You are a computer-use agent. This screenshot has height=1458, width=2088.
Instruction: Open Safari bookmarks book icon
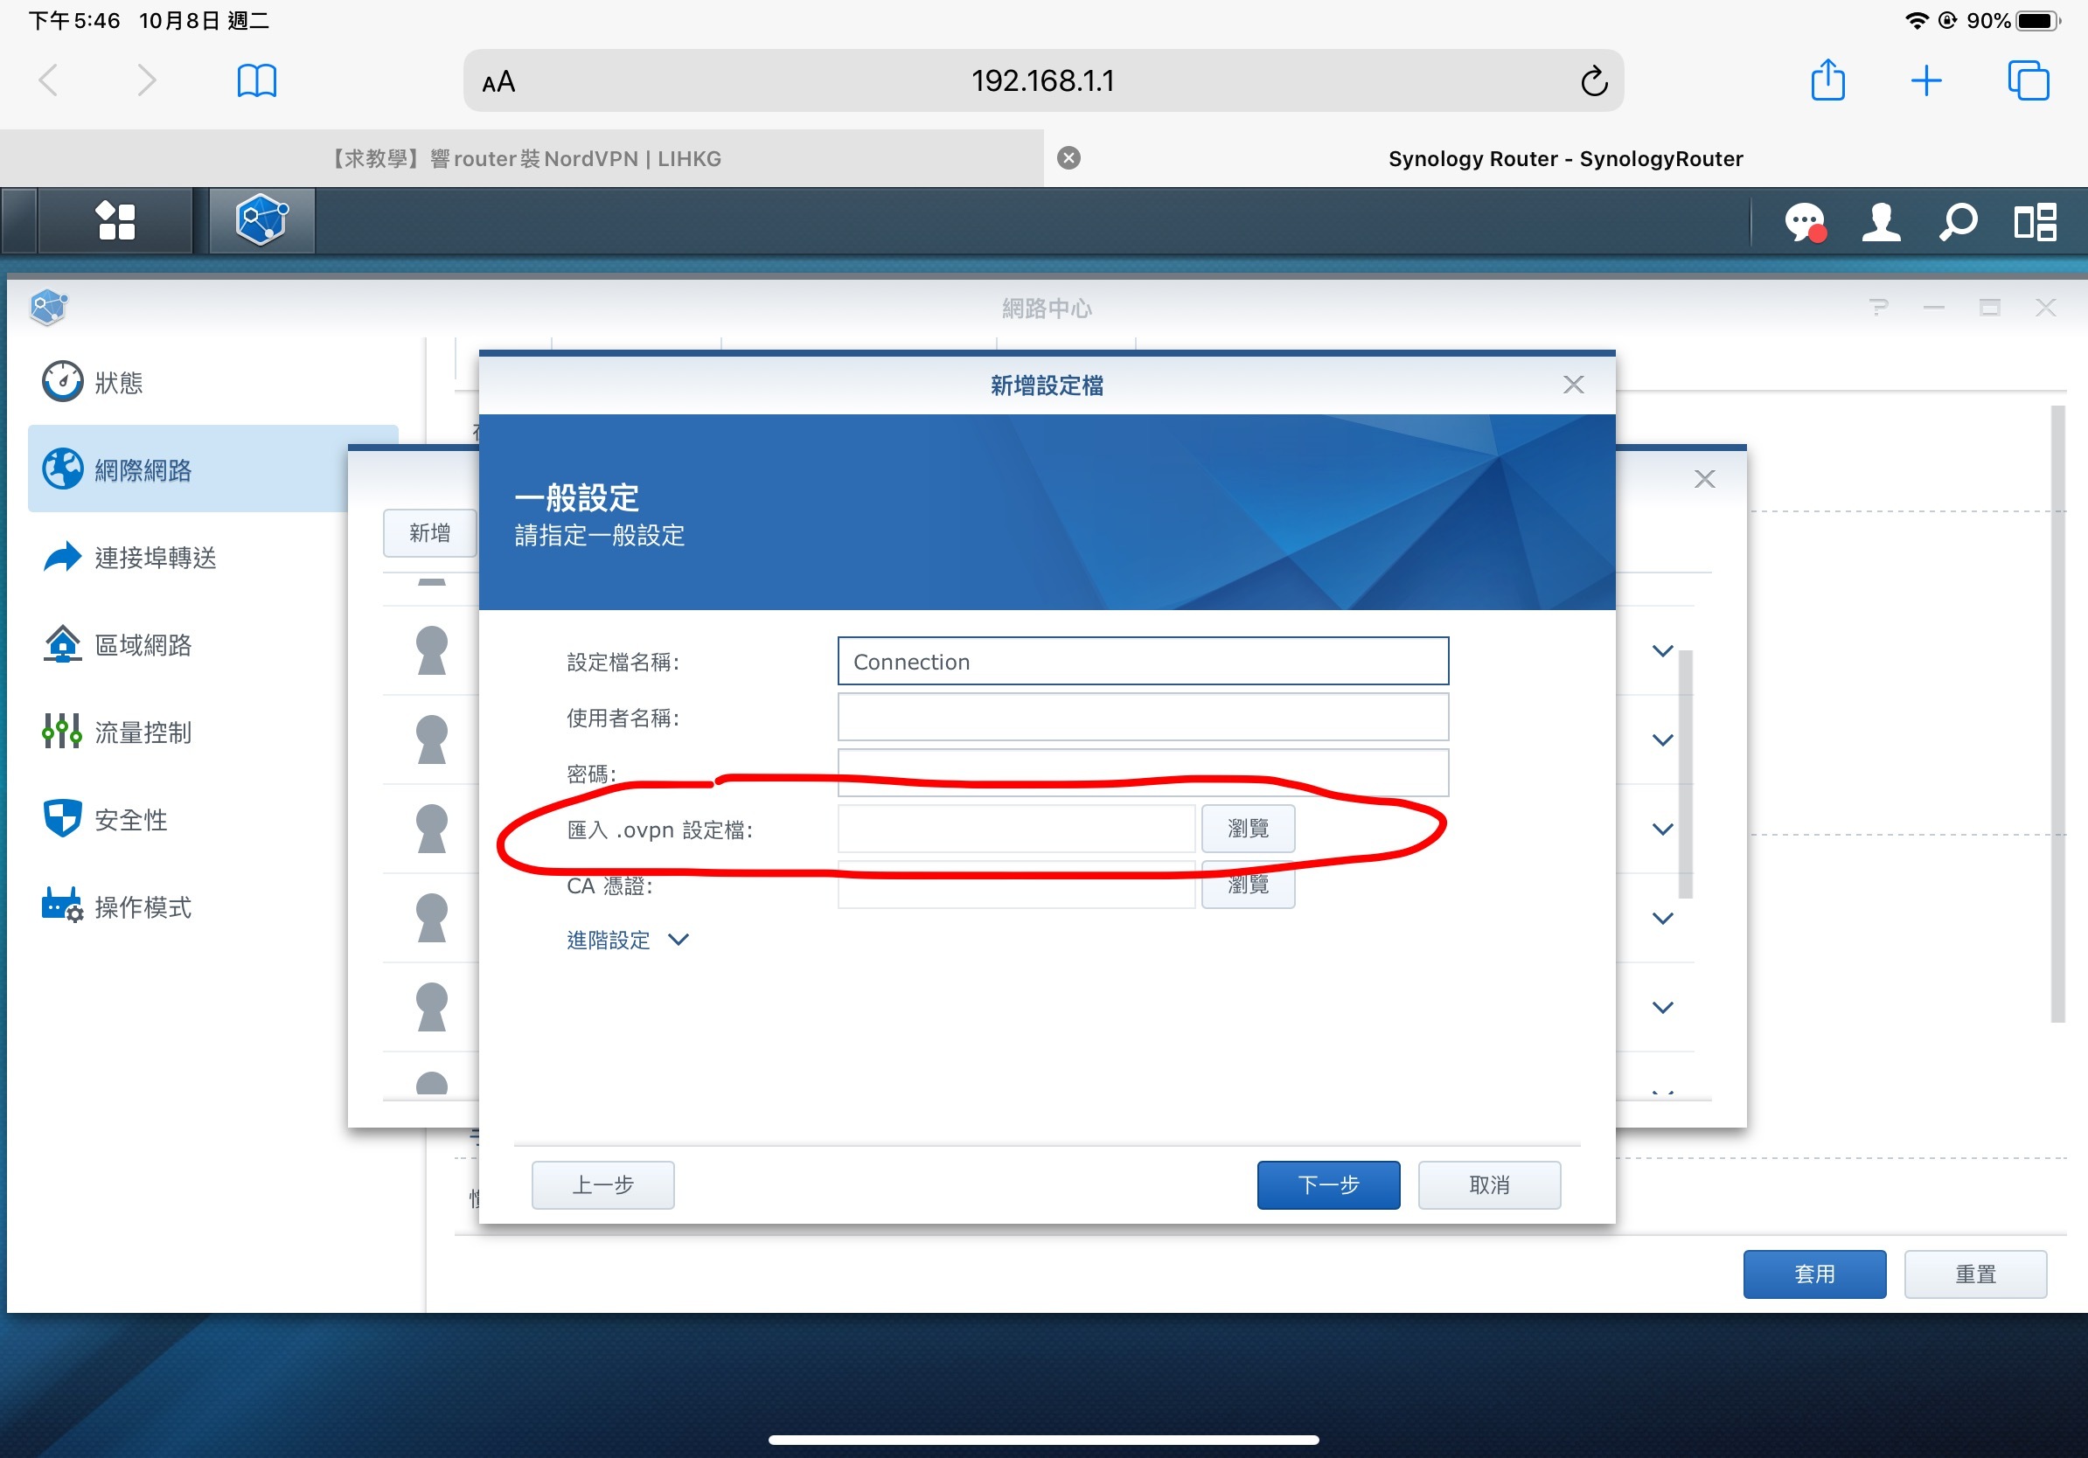[x=256, y=81]
